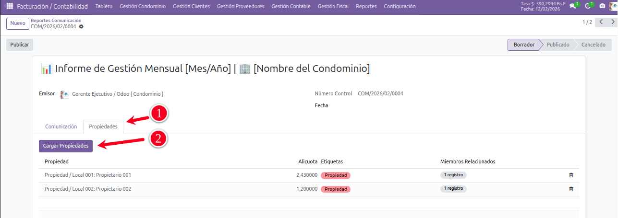The width and height of the screenshot is (618, 218).
Task: Open the clock activities icon
Action: pyautogui.click(x=588, y=6)
